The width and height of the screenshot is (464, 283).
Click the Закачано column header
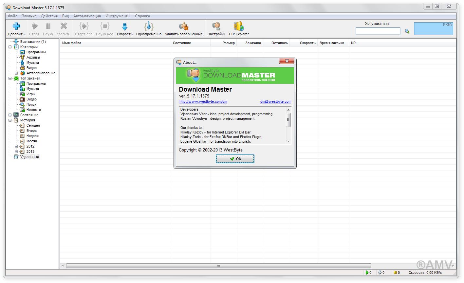coord(250,43)
